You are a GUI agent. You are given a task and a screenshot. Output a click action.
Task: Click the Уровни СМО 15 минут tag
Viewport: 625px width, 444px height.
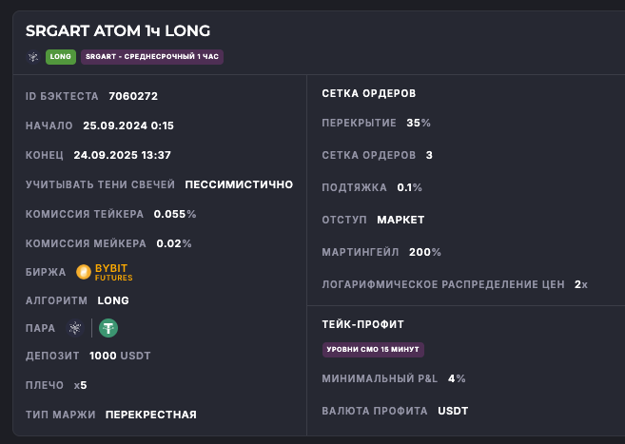(373, 350)
